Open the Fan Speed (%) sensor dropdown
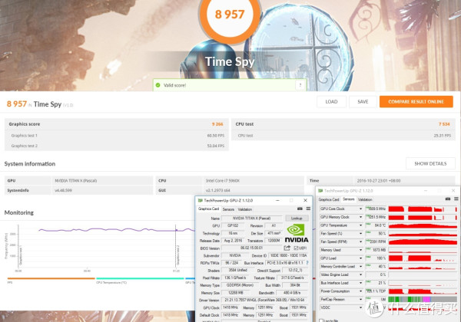This screenshot has width=461, height=322. (361, 233)
